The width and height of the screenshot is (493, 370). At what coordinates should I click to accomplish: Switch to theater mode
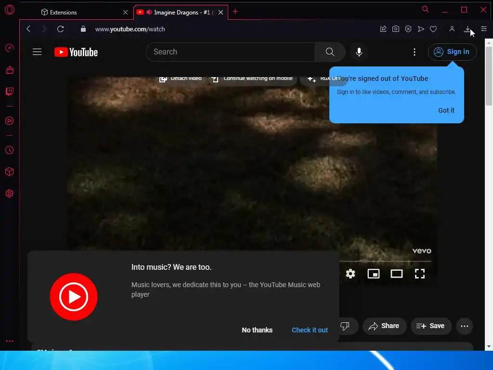pos(397,274)
